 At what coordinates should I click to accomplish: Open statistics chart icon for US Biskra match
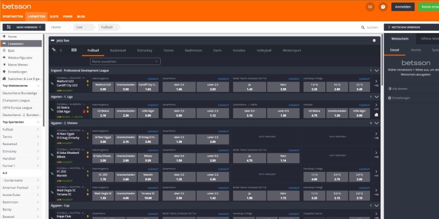[x=376, y=114]
